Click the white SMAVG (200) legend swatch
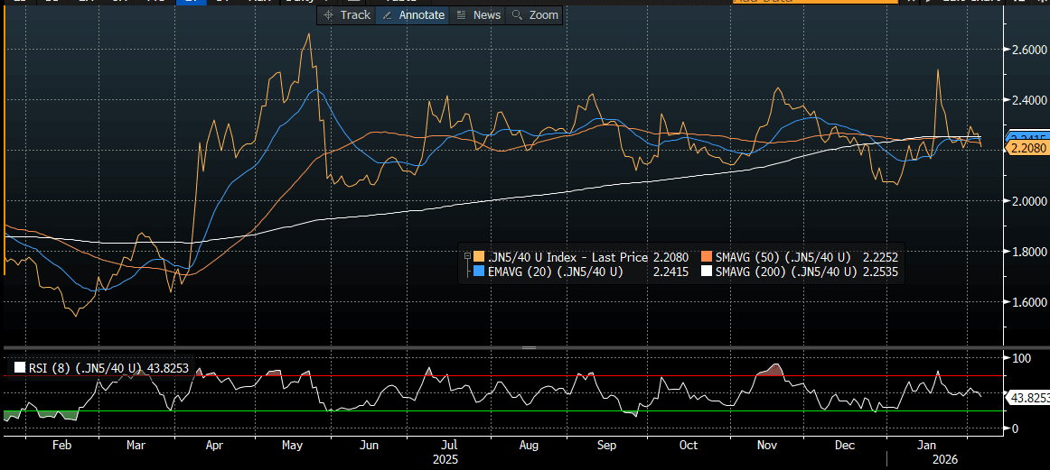 coord(706,272)
